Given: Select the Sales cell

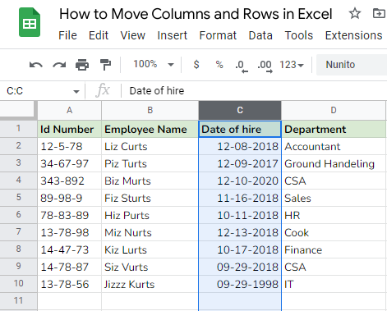Looking at the screenshot, I should [x=334, y=198].
